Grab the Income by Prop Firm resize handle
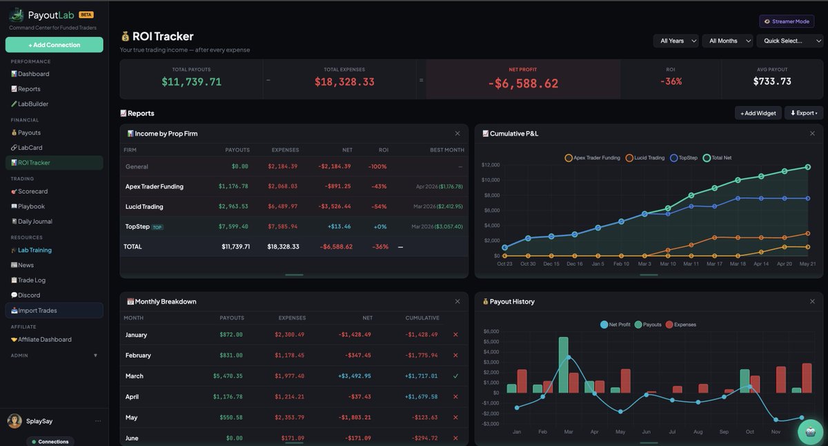This screenshot has height=446, width=828. coord(294,275)
